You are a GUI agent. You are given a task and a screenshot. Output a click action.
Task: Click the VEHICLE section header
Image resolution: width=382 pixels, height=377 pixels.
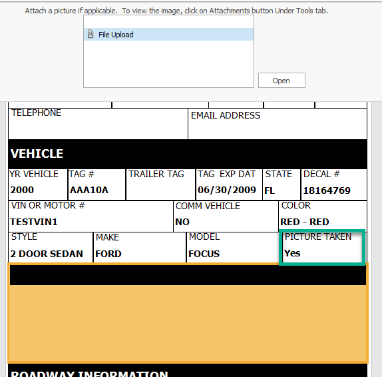[188, 154]
